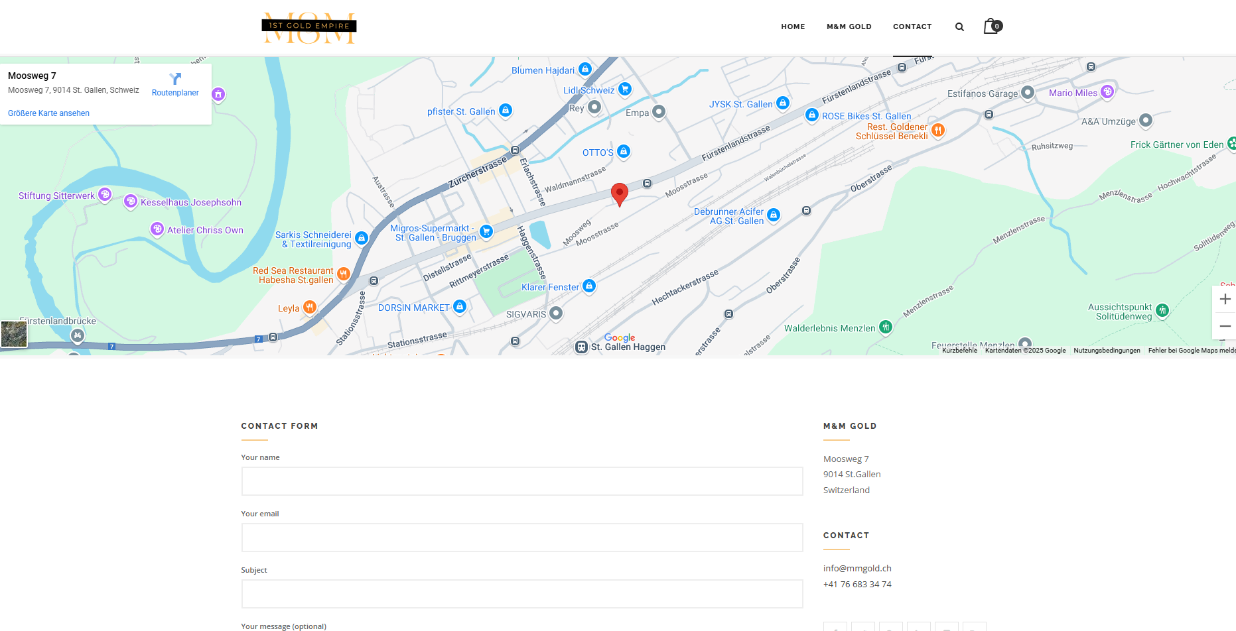
Task: Switch to satellite view thumbnail
Action: coord(14,334)
